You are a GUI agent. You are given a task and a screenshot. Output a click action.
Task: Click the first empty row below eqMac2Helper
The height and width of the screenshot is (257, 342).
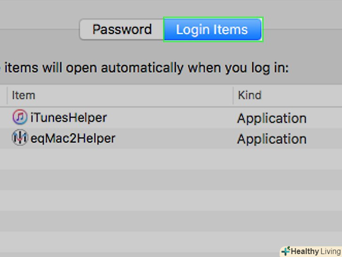[x=117, y=159]
